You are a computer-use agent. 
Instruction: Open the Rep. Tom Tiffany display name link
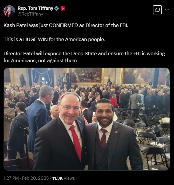(36, 8)
